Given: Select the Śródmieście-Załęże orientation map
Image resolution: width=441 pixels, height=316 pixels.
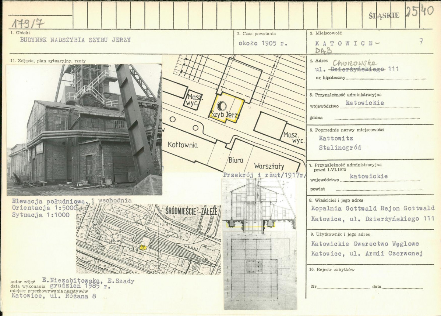Looking at the screenshot, I should pos(148,239).
